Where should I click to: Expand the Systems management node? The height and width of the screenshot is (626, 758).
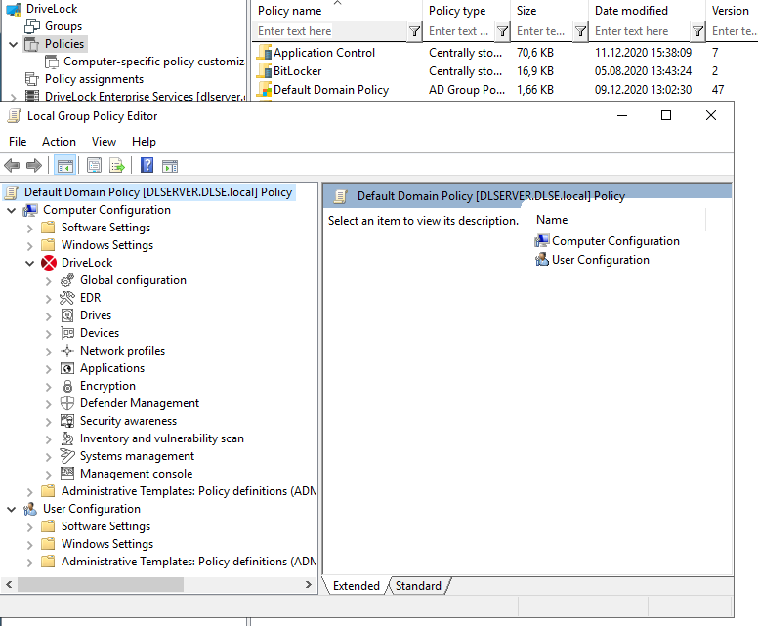pyautogui.click(x=48, y=457)
